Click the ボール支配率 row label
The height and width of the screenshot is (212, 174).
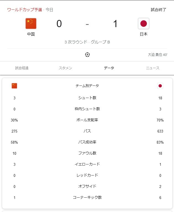click(x=87, y=120)
